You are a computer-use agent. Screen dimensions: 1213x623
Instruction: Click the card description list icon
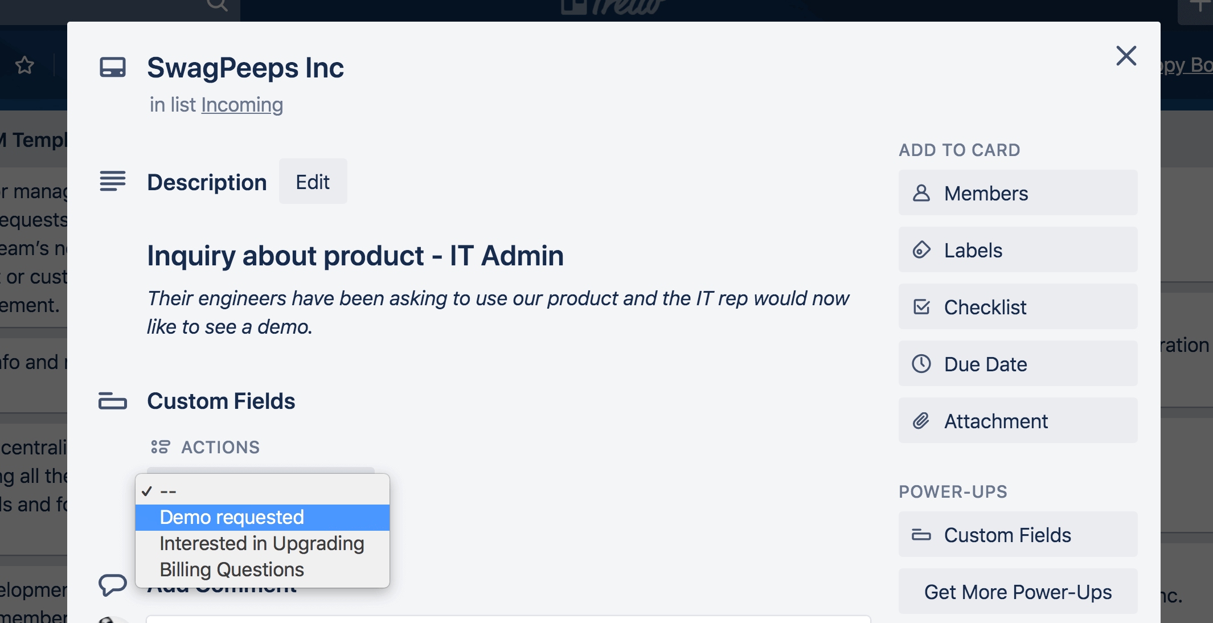coord(112,181)
